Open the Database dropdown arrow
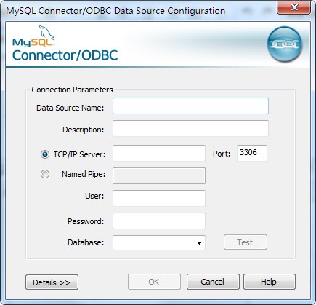Image resolution: width=316 pixels, height=305 pixels. 199,242
